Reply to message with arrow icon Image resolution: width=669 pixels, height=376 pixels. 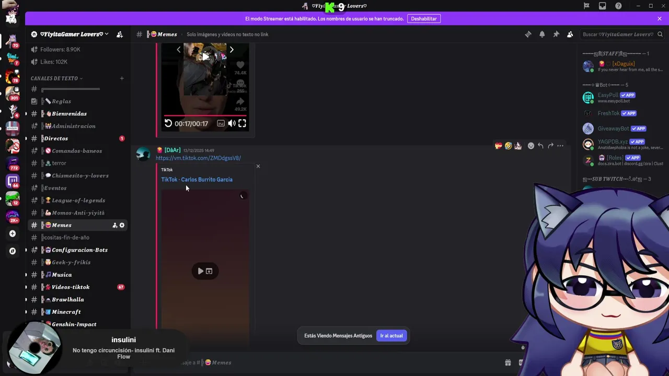tap(540, 146)
